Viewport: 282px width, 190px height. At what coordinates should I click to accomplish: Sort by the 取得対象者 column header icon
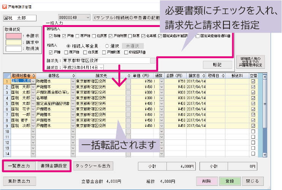point(33,76)
